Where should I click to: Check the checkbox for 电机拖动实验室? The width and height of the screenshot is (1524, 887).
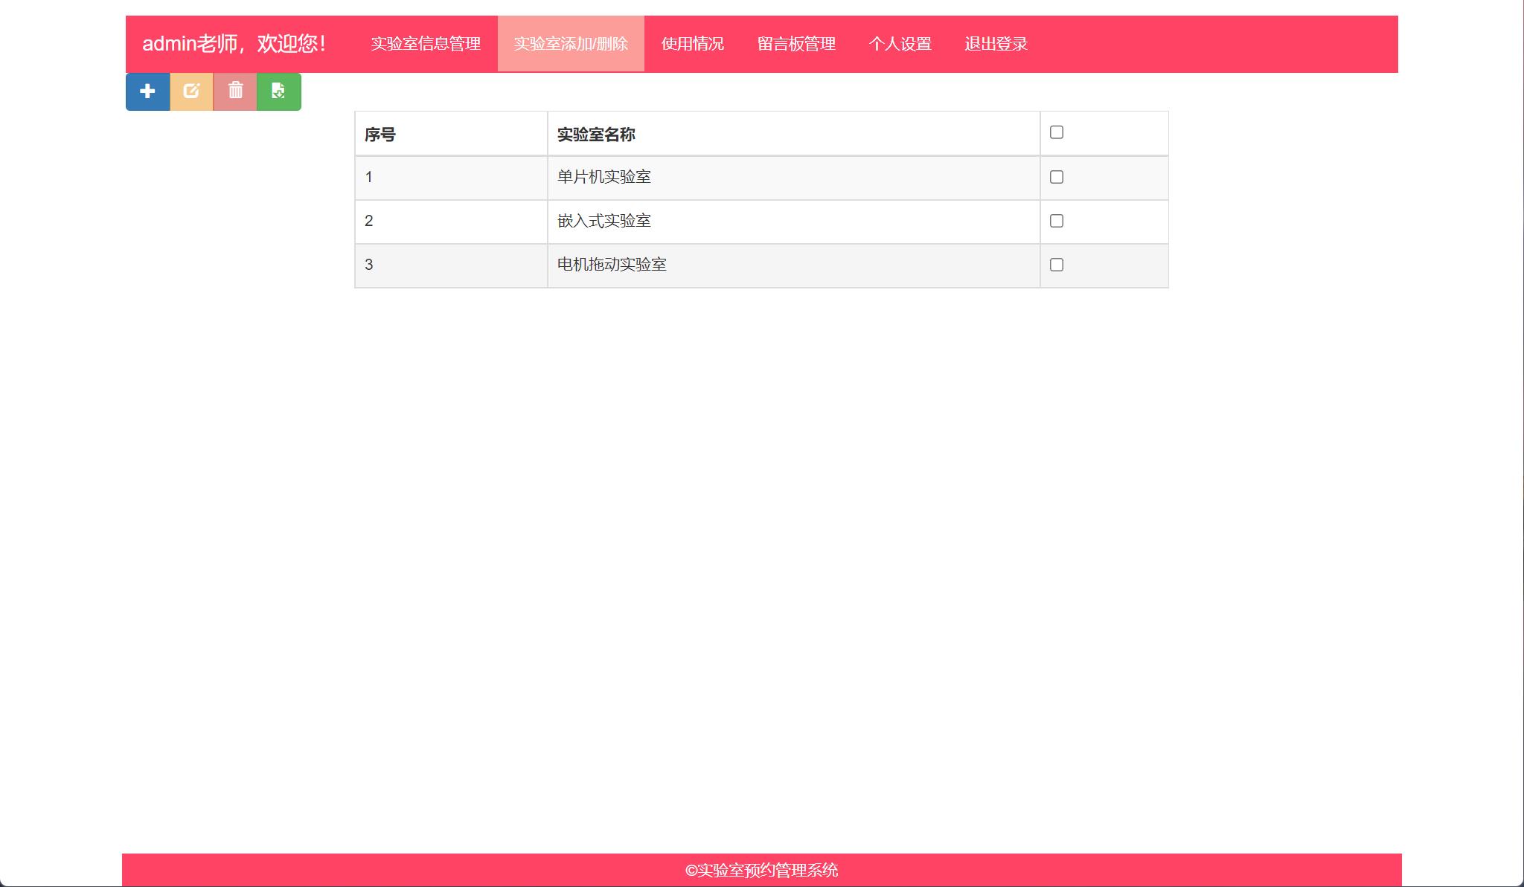[x=1057, y=264]
